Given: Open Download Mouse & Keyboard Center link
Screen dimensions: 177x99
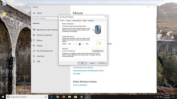Looking at the screenshot, I should (88, 71).
